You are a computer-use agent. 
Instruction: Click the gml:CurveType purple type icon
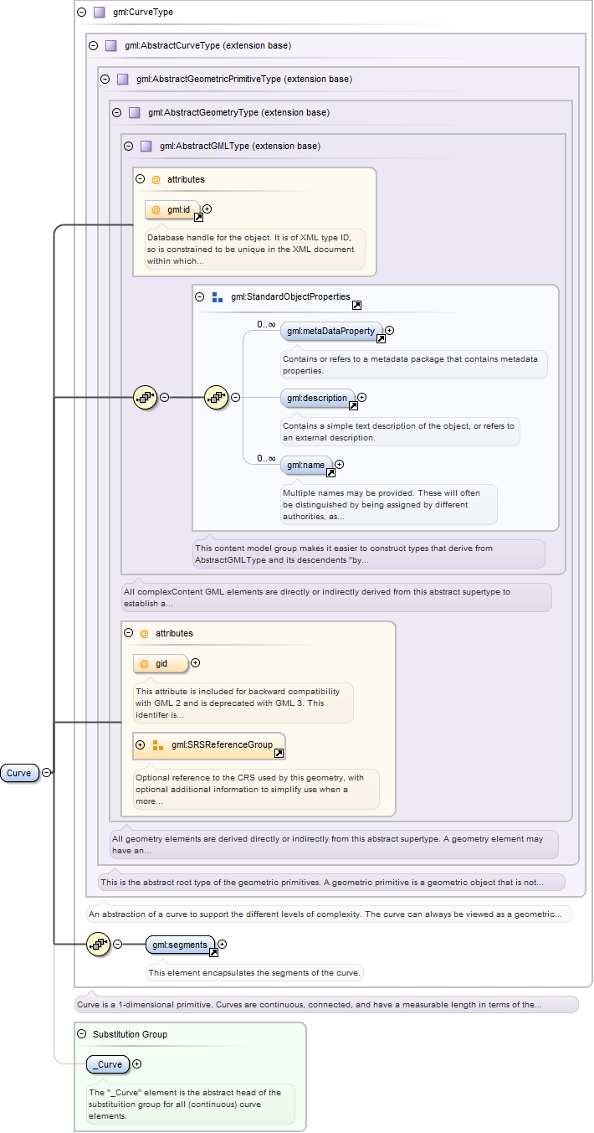point(100,13)
